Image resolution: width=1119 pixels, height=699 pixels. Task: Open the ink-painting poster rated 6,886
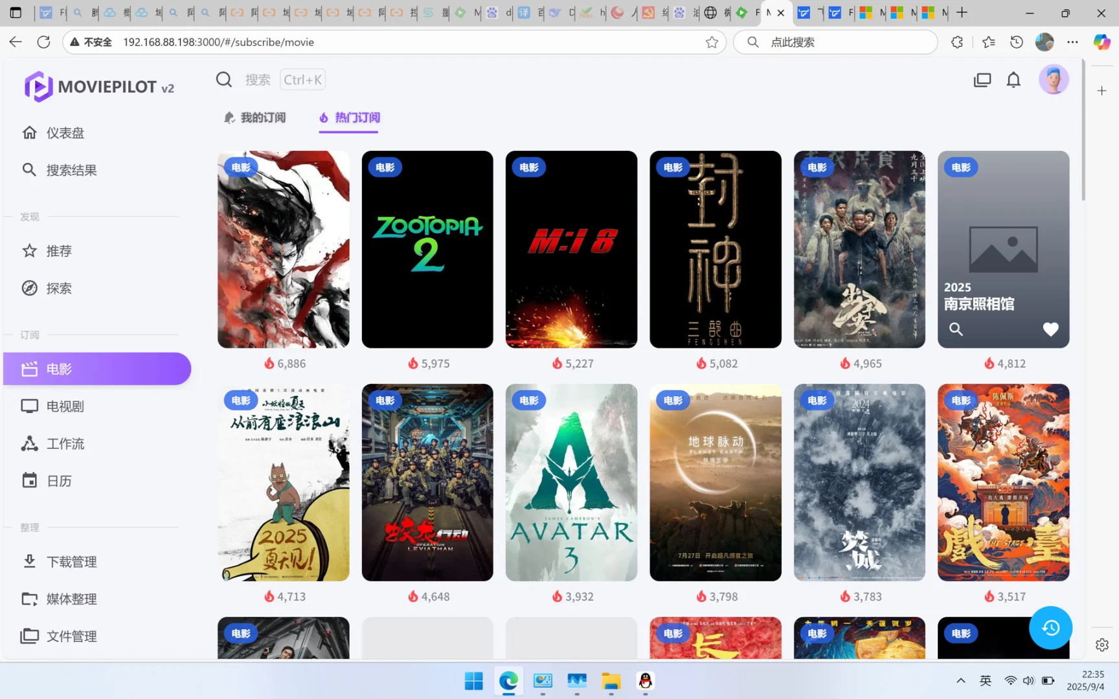(x=284, y=249)
